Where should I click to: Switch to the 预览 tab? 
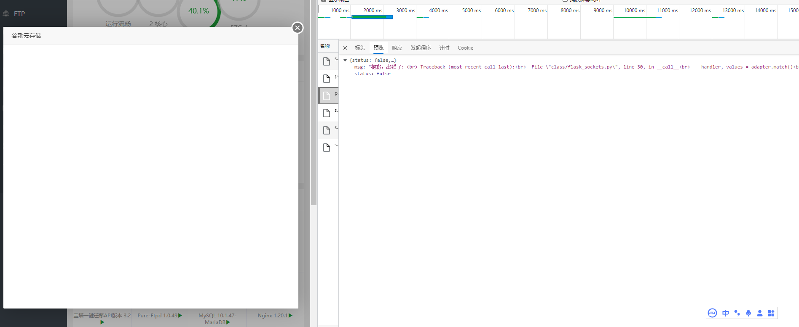click(378, 48)
